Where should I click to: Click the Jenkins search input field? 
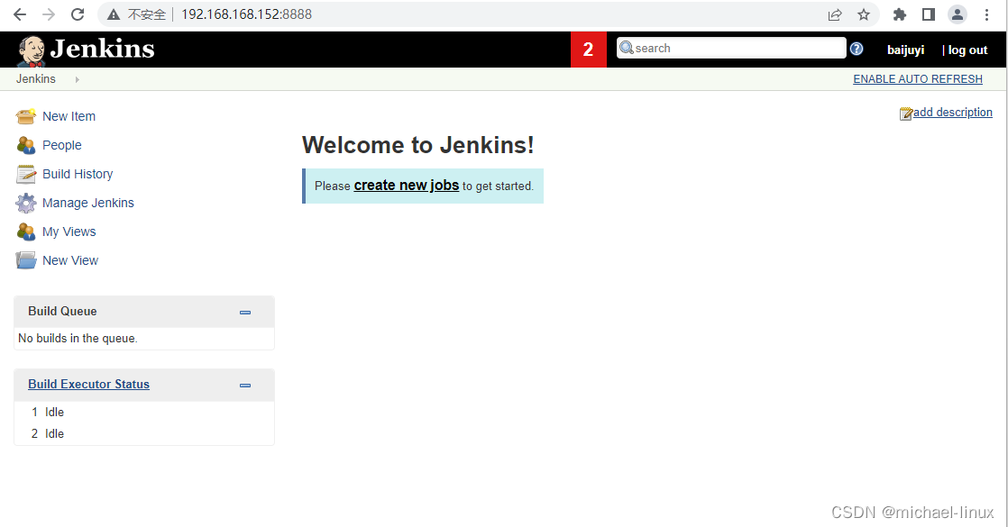[x=731, y=49]
